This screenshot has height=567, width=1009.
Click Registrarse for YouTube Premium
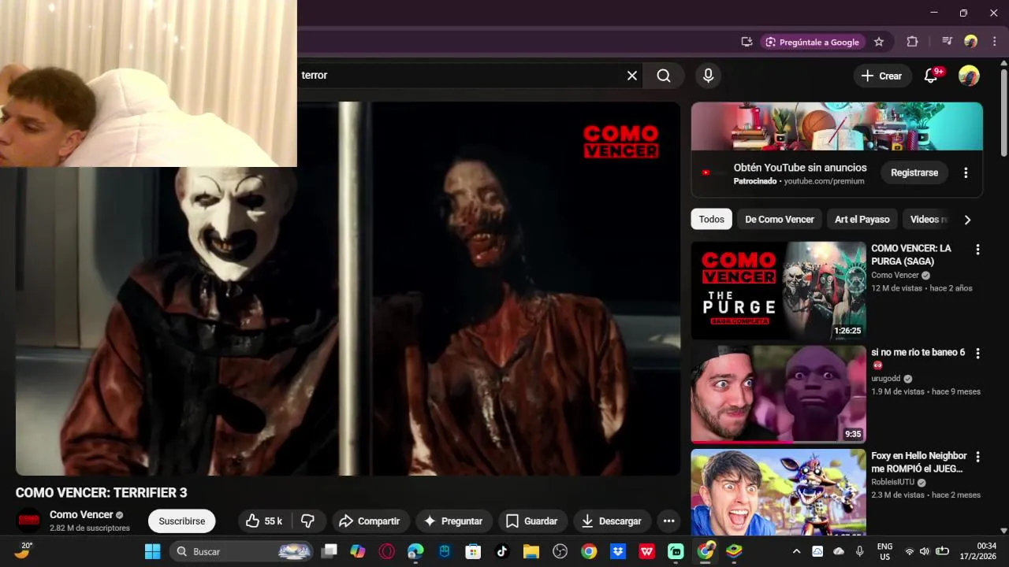coord(914,172)
